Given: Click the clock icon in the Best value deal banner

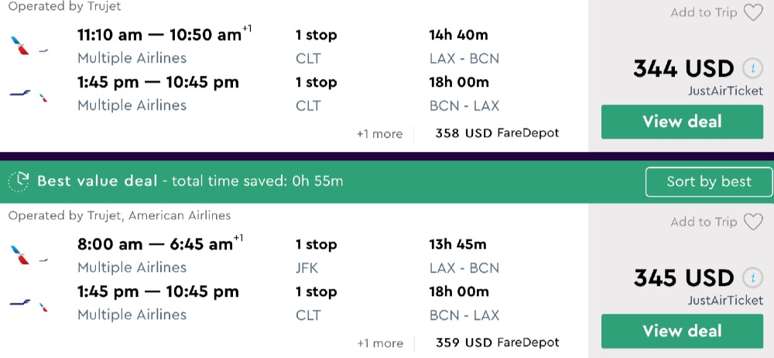Looking at the screenshot, I should (x=19, y=181).
